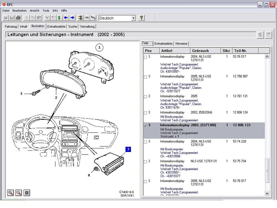This screenshot has width=277, height=208.
Task: Open the Hinweise sub-tab
Action: pos(181,44)
